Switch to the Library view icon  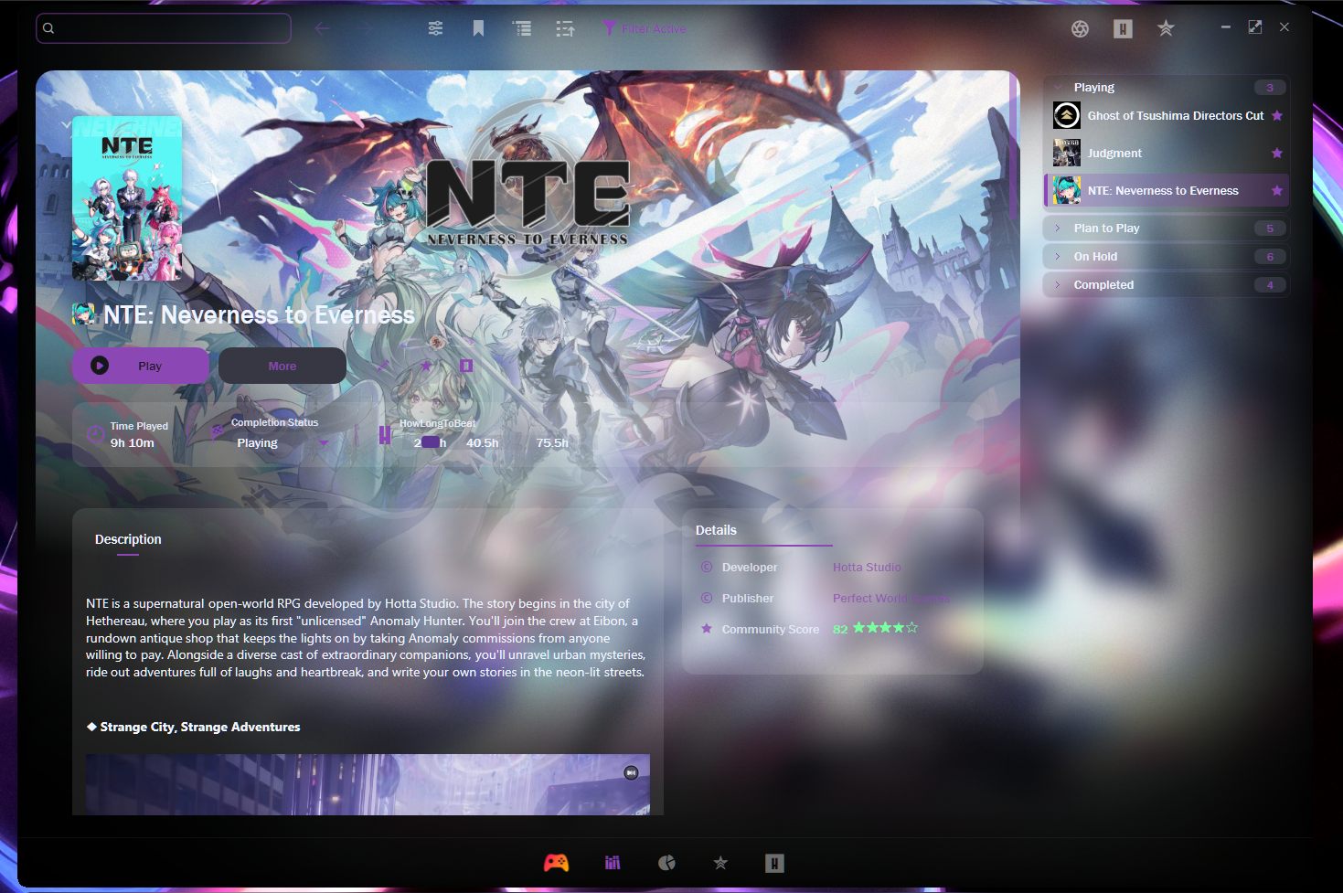613,863
